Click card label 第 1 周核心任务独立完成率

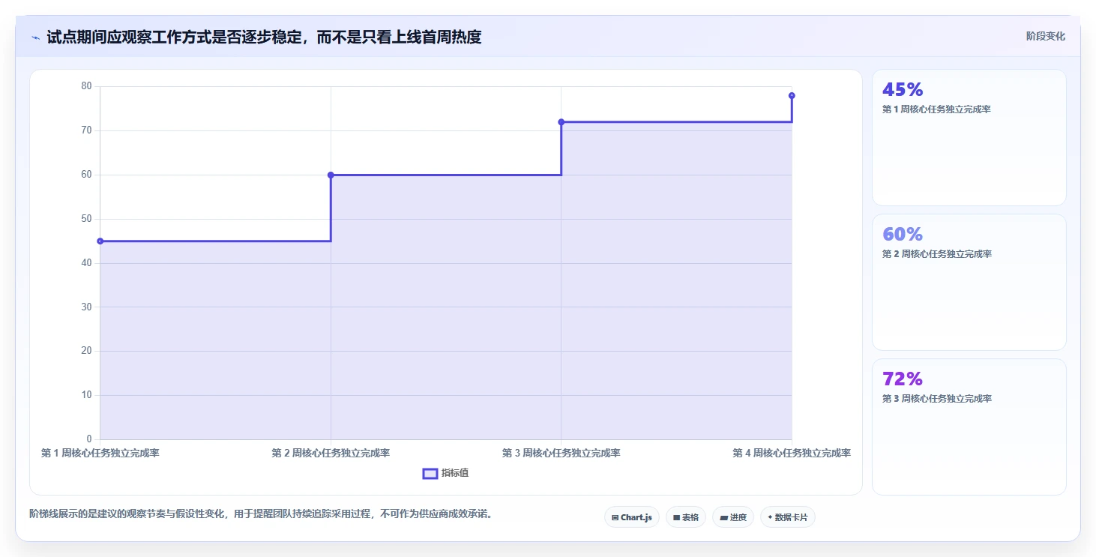[x=937, y=109]
